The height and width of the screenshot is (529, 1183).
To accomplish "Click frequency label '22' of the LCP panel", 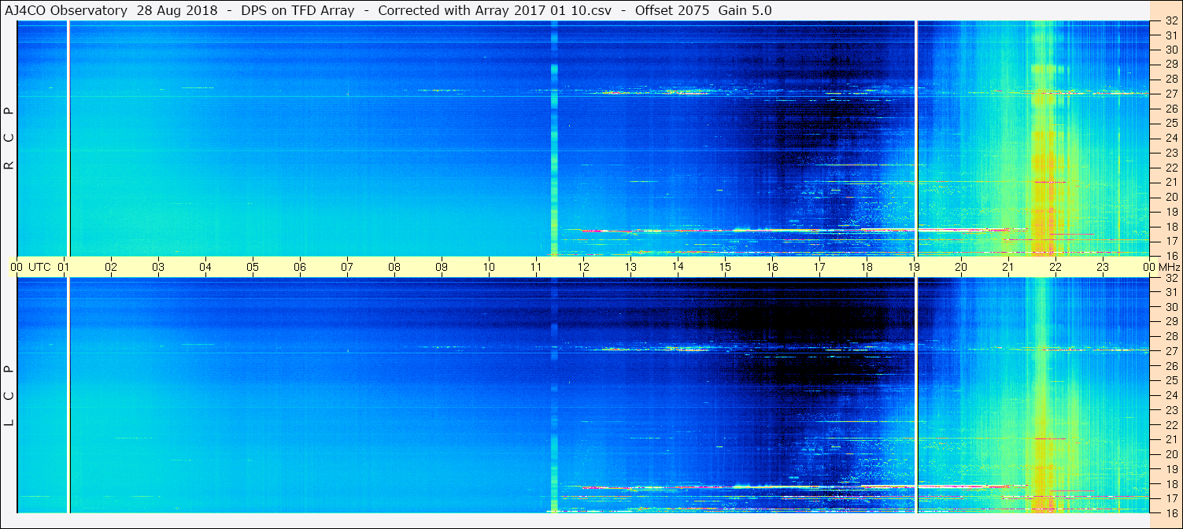I will coord(1171,424).
